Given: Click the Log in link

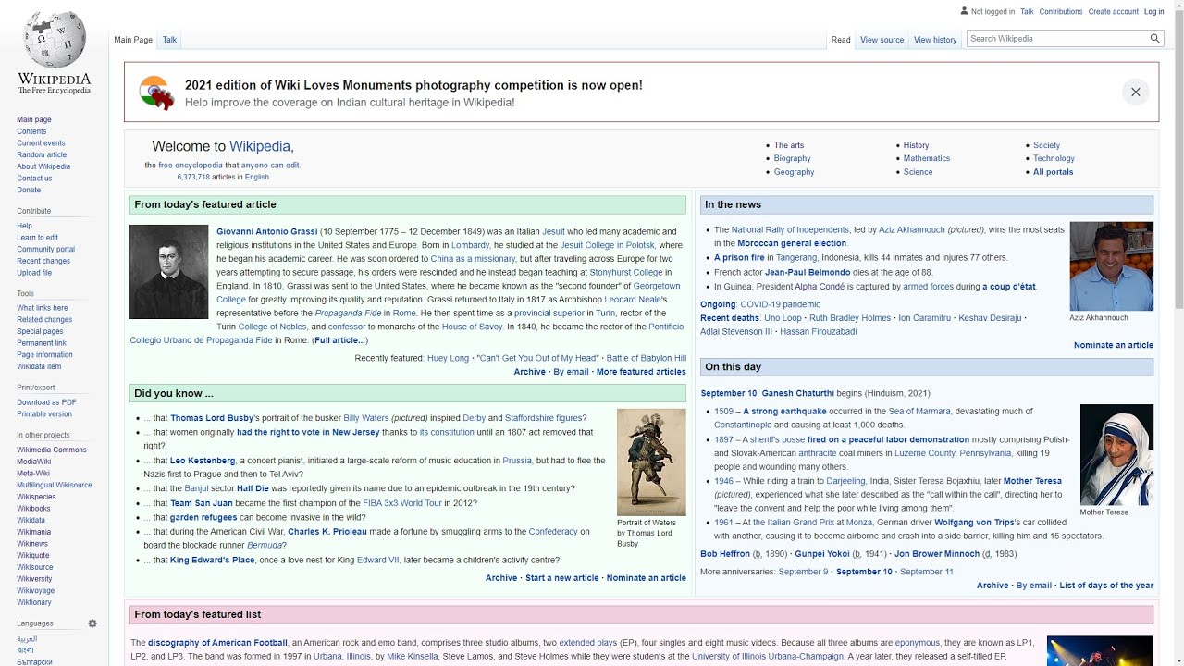Looking at the screenshot, I should point(1153,12).
